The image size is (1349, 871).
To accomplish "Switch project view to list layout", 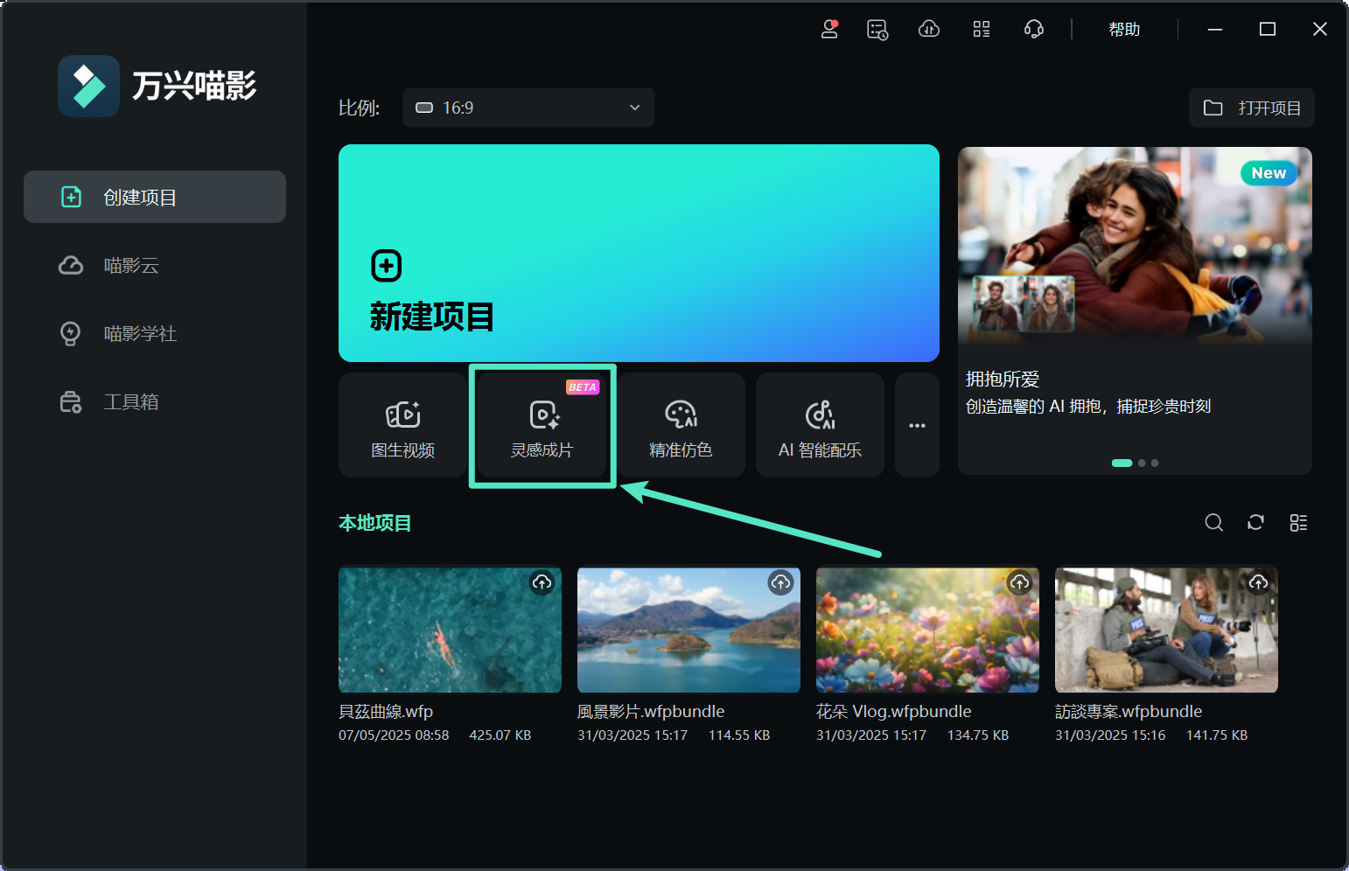I will [x=1297, y=522].
